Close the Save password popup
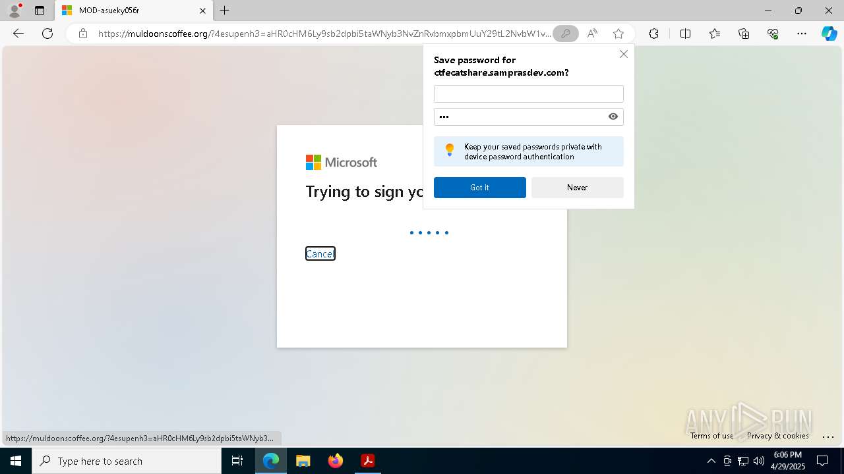This screenshot has width=844, height=474. click(x=624, y=54)
